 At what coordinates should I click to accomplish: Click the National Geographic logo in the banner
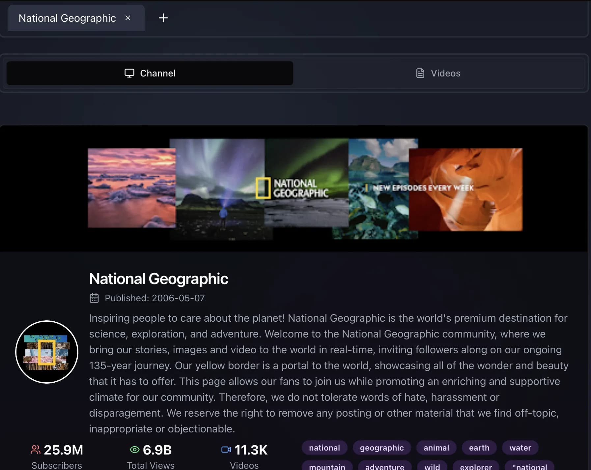pos(292,187)
